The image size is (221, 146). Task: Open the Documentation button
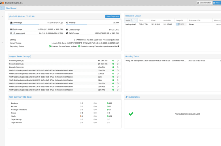[x=204, y=3]
